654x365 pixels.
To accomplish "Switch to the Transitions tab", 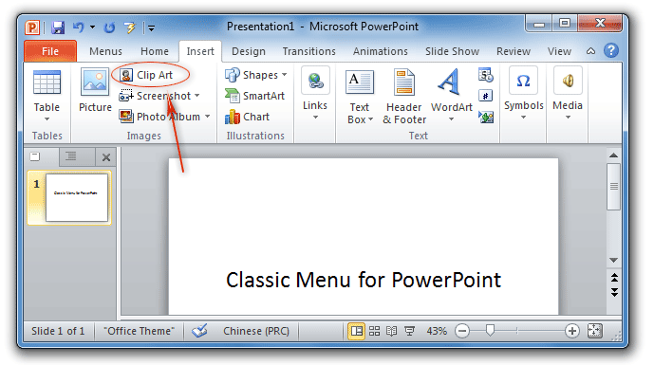I will [x=309, y=51].
